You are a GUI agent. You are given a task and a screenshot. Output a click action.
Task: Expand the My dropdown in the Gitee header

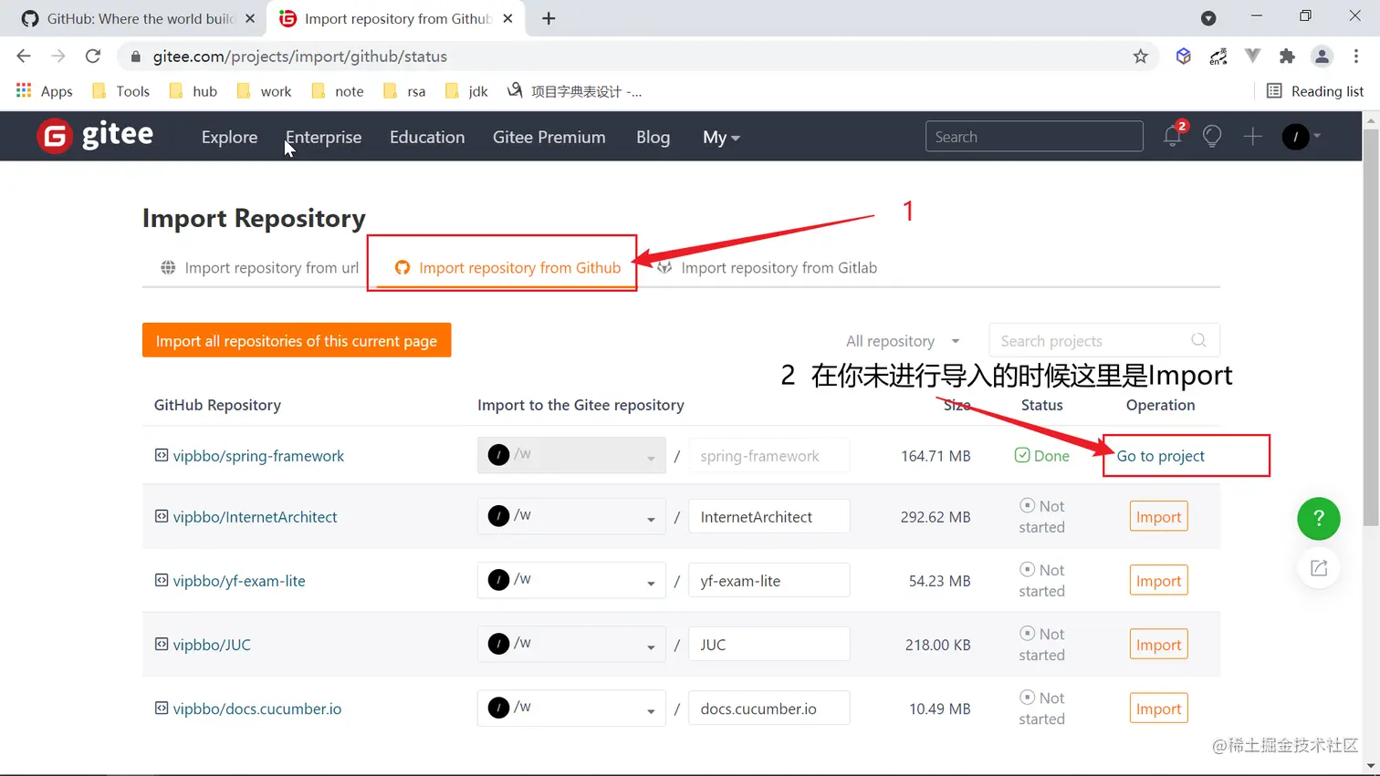click(721, 137)
